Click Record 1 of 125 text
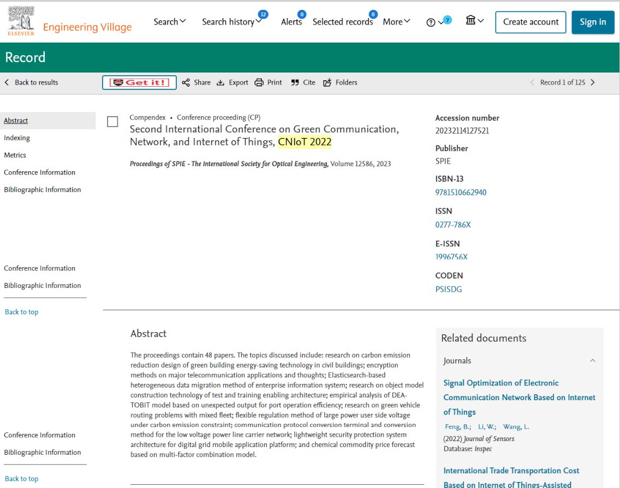The width and height of the screenshot is (620, 488). [x=562, y=82]
